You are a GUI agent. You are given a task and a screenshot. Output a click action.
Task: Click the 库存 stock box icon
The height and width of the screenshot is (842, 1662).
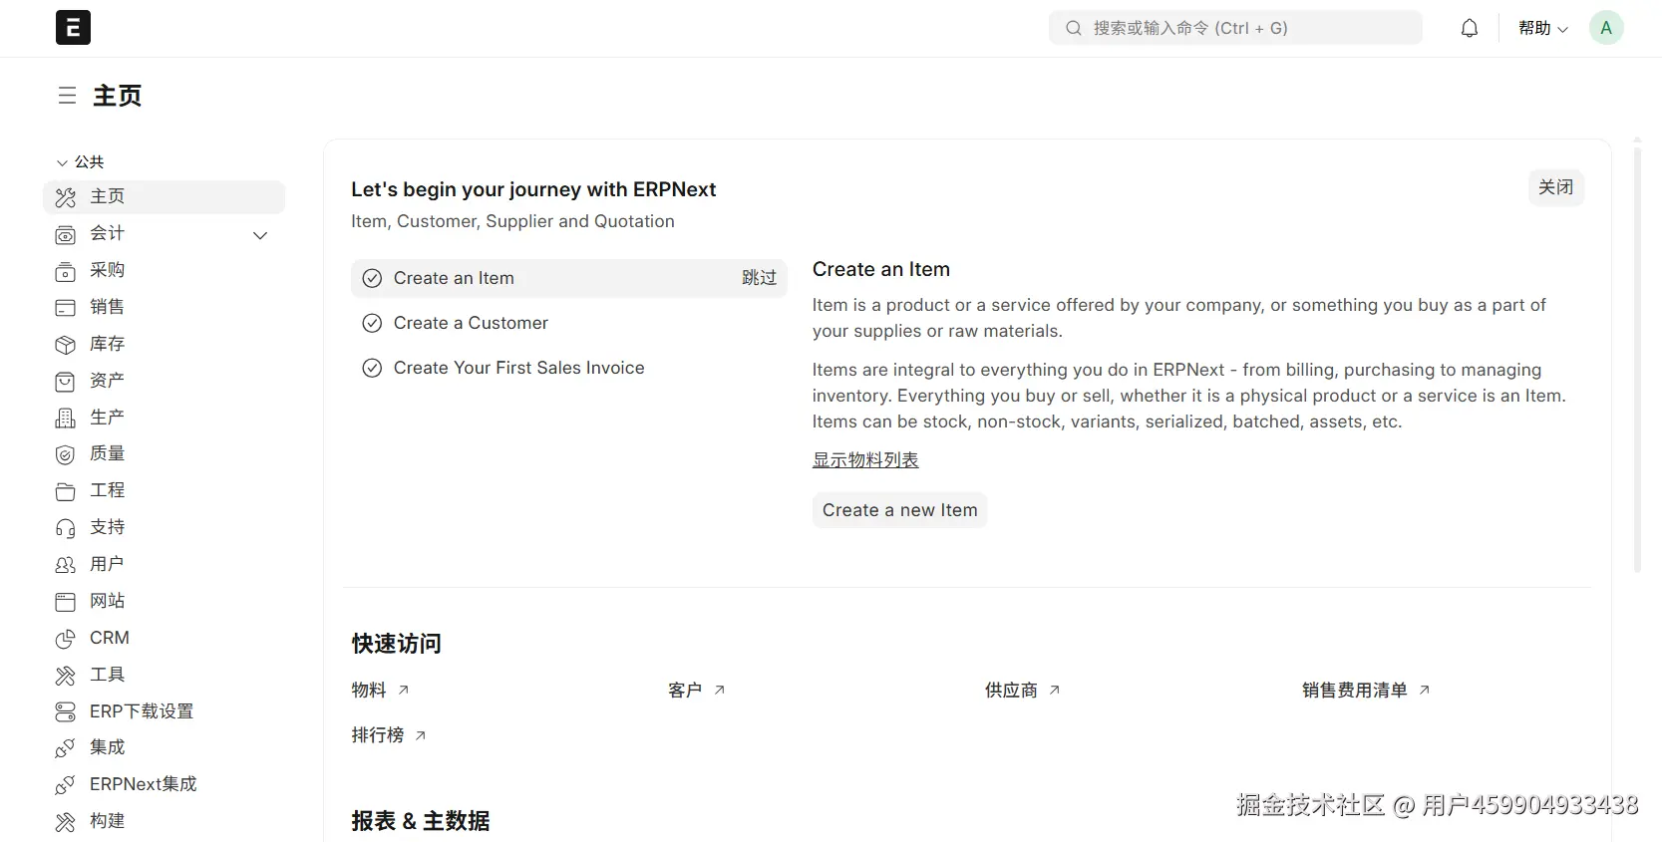65,345
